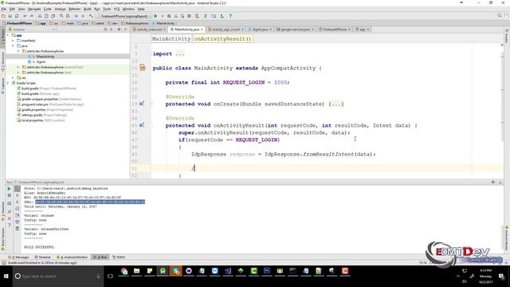Click the onActivityResult() method breadcrumb
The width and height of the screenshot is (510, 287).
223,39
